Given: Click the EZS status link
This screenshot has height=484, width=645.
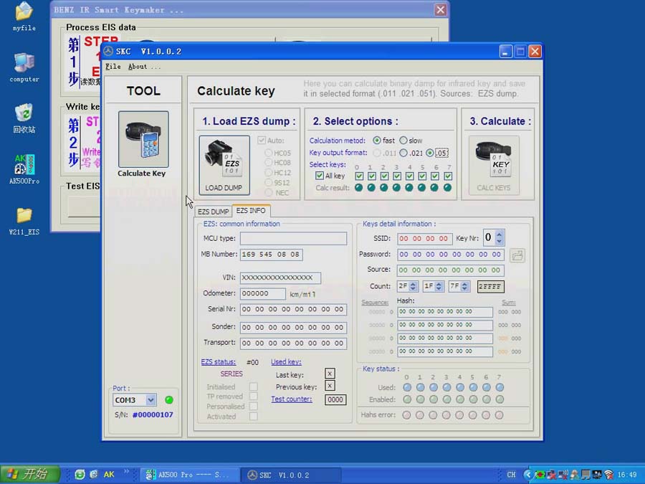Looking at the screenshot, I should tap(219, 362).
